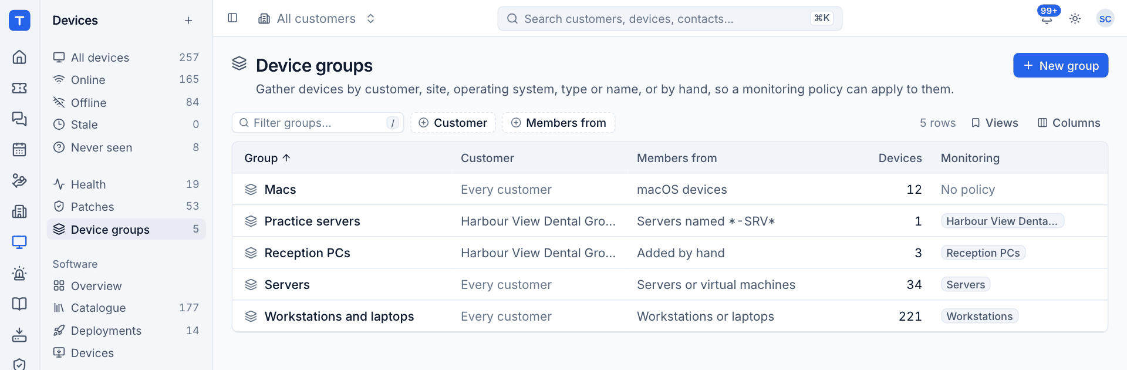Open software Deployments
1127x370 pixels.
(126, 331)
